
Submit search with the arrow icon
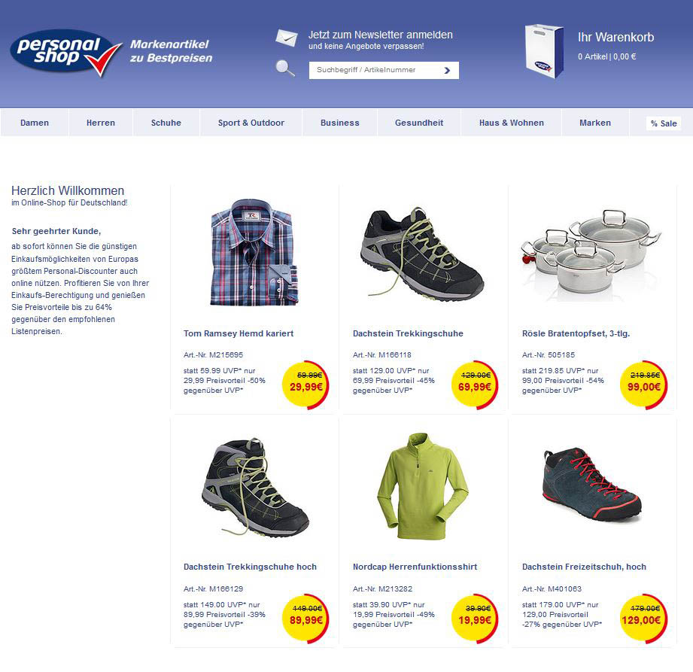tap(447, 70)
